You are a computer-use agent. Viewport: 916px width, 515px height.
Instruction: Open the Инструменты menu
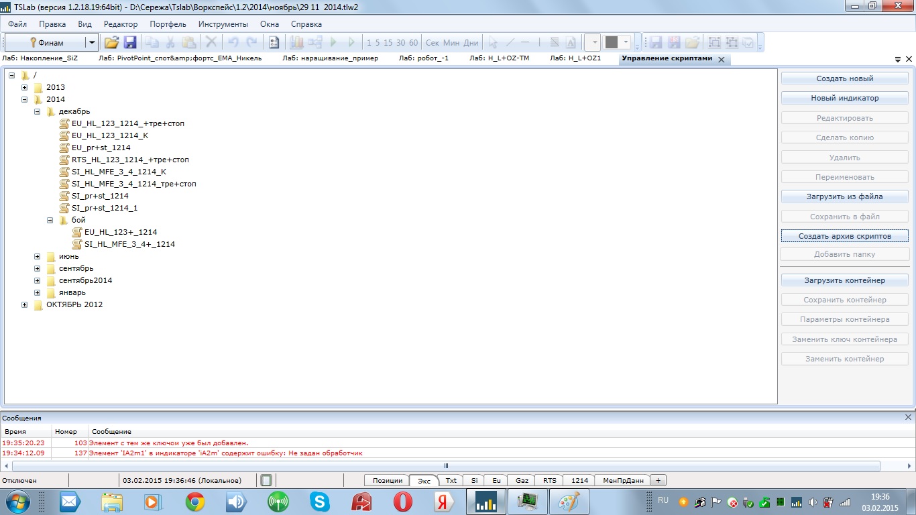coord(223,24)
